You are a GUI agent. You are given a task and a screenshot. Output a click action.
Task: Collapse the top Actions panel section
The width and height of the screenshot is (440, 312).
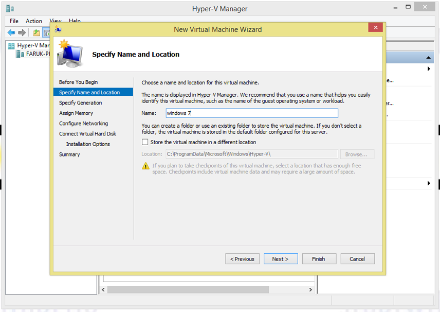click(x=429, y=57)
